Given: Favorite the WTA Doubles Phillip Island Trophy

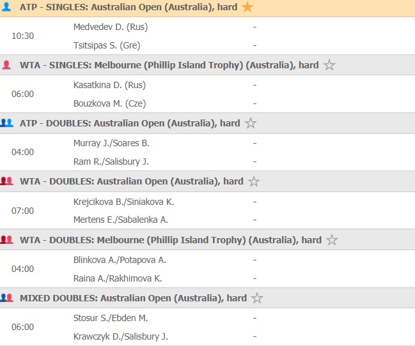Looking at the screenshot, I should point(332,240).
